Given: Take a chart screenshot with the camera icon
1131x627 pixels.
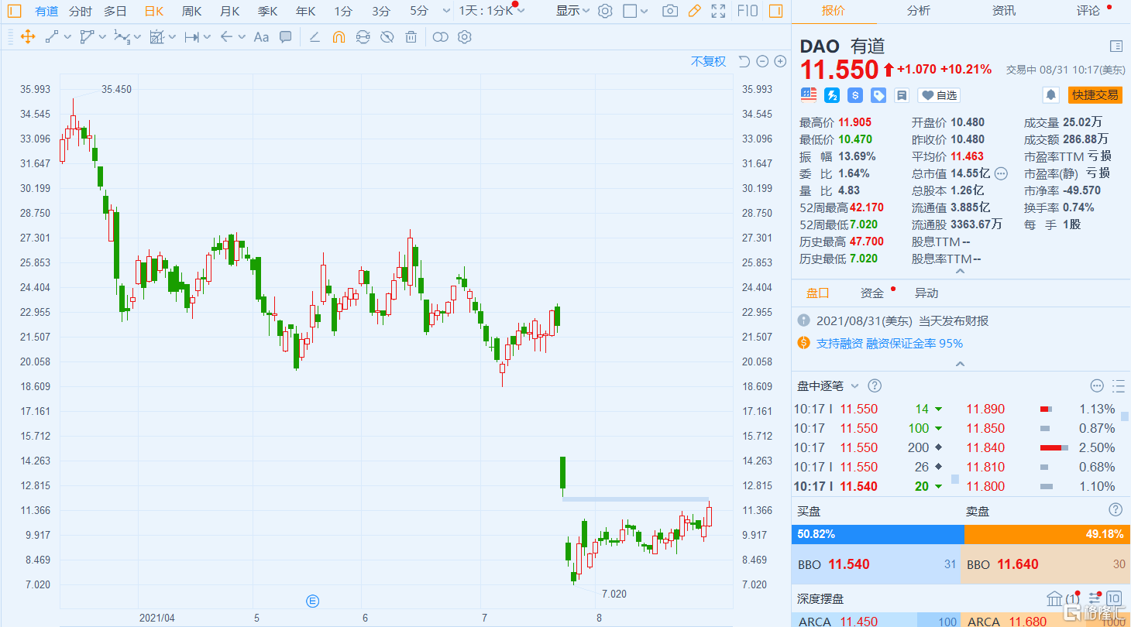Looking at the screenshot, I should [x=669, y=11].
